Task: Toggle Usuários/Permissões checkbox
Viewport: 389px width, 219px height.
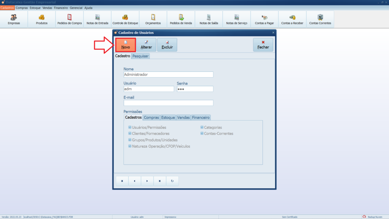Action: point(130,128)
